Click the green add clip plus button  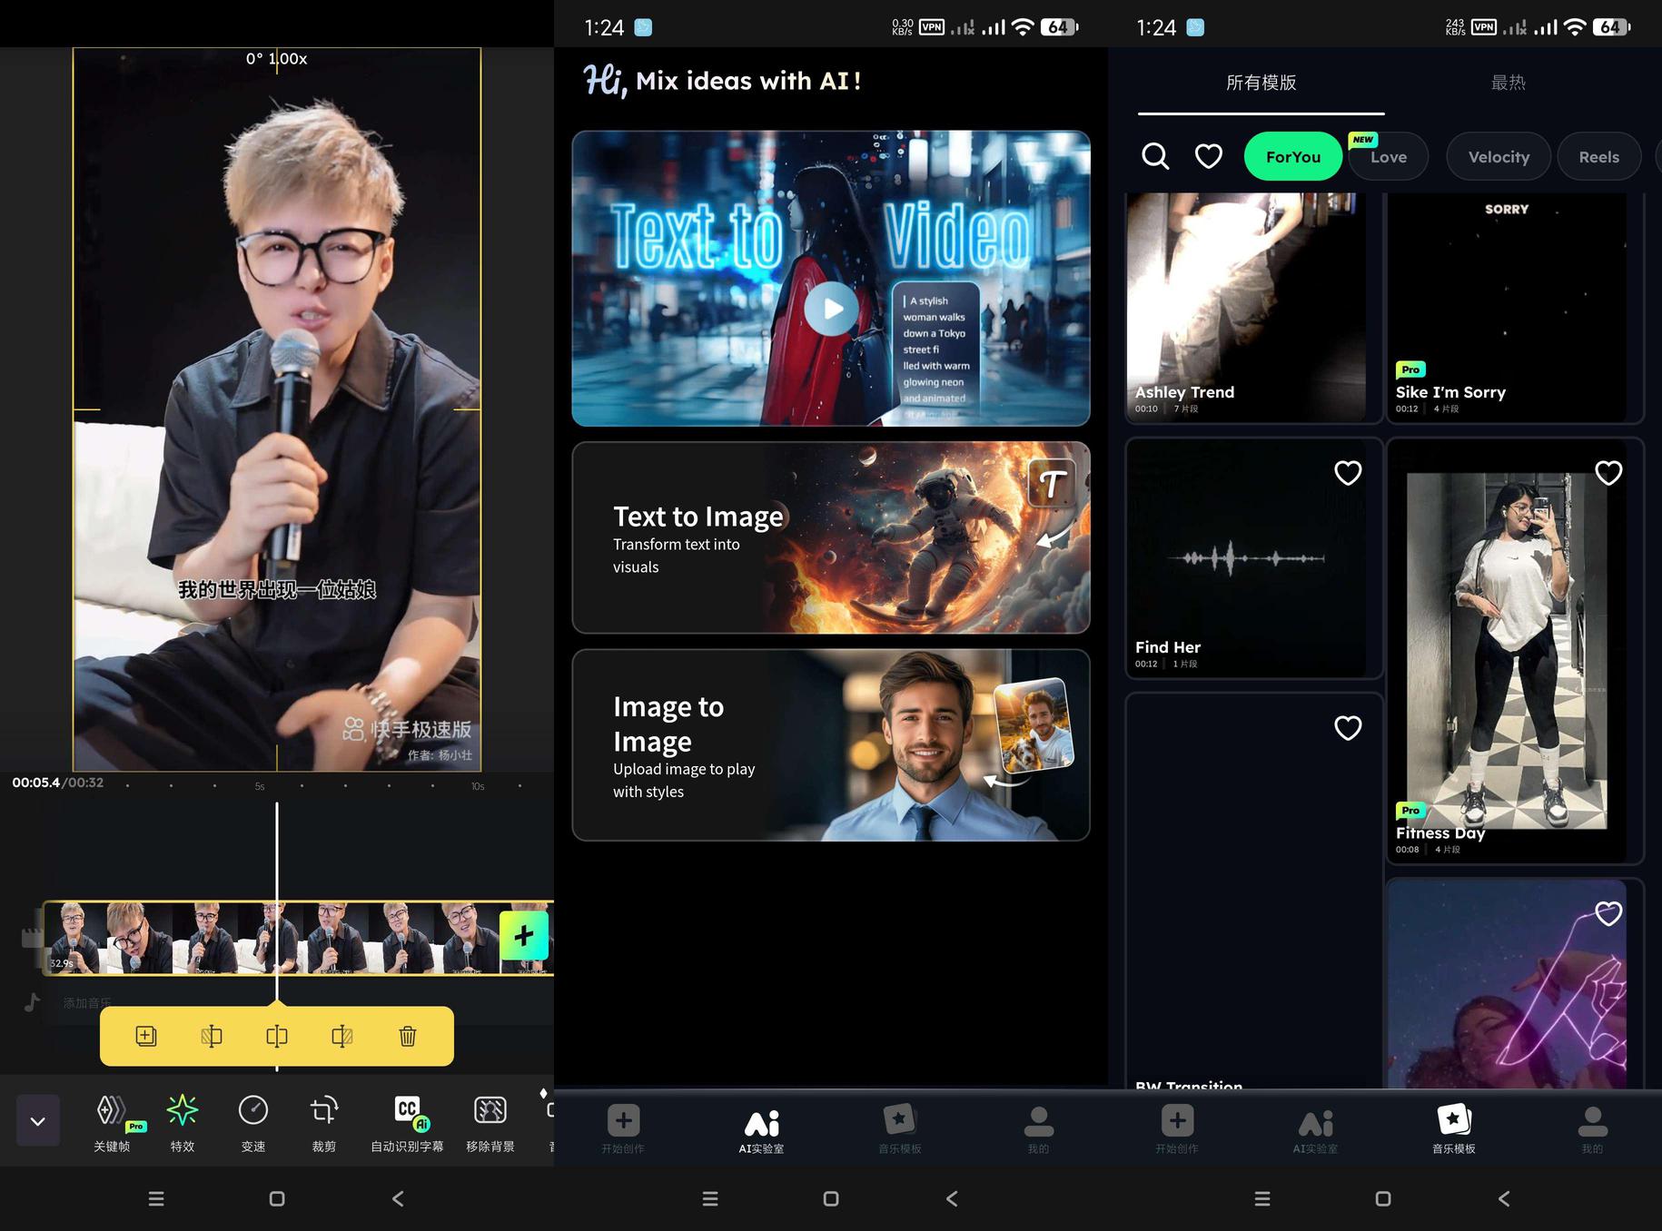pos(524,935)
